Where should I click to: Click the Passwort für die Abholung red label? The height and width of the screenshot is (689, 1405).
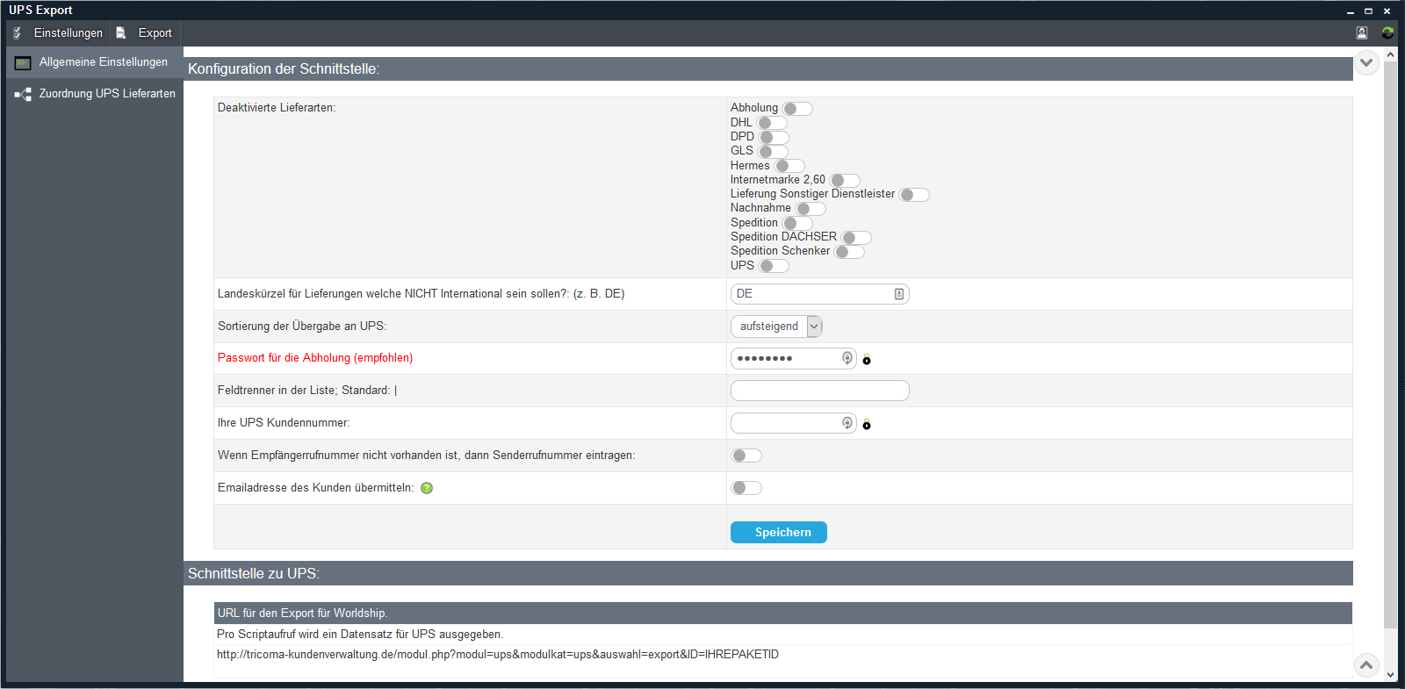[315, 358]
